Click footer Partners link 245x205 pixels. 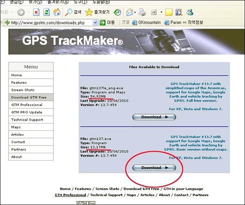point(201,195)
